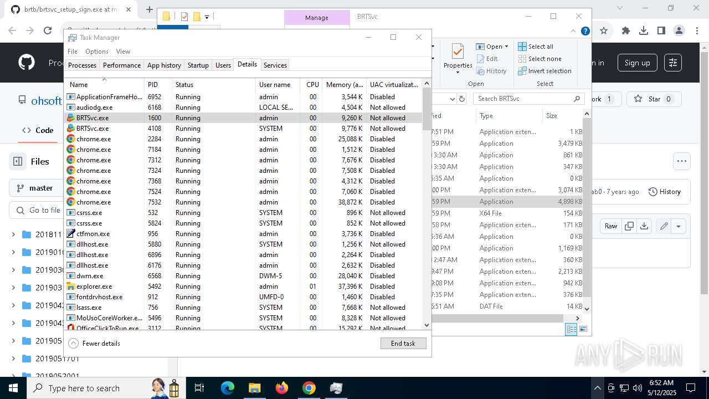Copy raw file contents icon

tap(629, 226)
